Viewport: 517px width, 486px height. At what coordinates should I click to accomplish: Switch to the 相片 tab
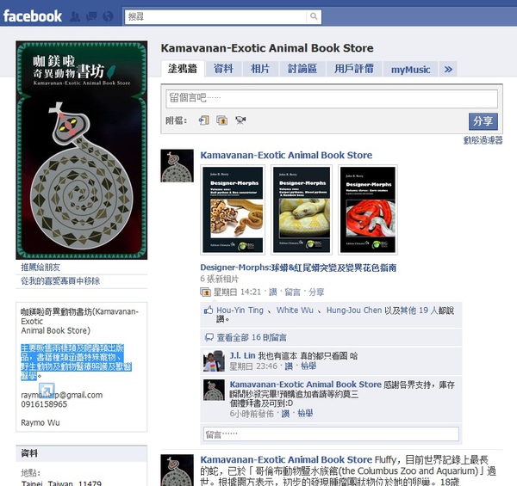pyautogui.click(x=260, y=69)
